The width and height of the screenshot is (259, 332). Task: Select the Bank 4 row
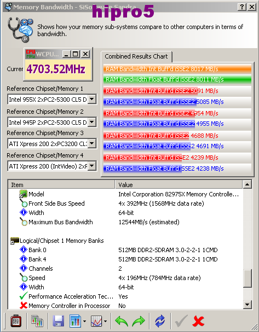(x=125, y=259)
